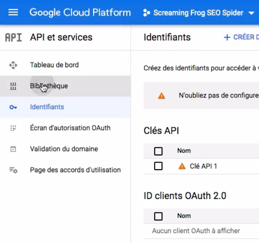The width and height of the screenshot is (259, 243).
Task: Open Page des accords d'utilisation
Action: (65, 170)
